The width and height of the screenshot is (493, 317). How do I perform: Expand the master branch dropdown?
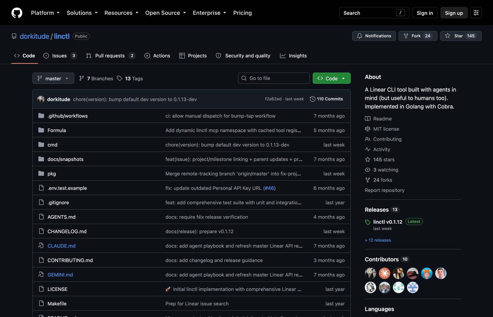[53, 78]
